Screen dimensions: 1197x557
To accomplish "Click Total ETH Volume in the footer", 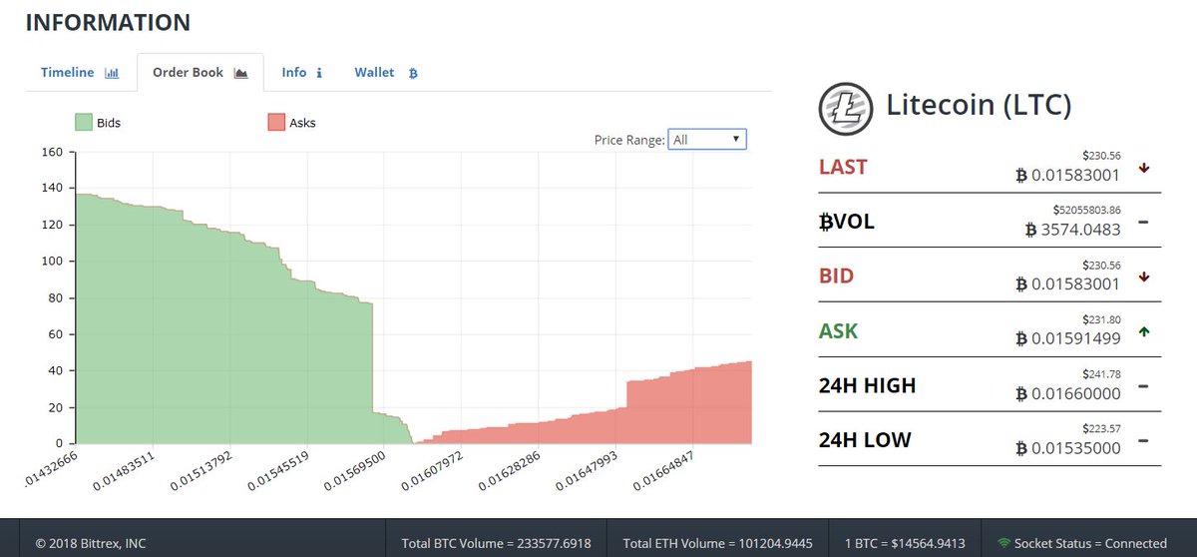I will [716, 544].
